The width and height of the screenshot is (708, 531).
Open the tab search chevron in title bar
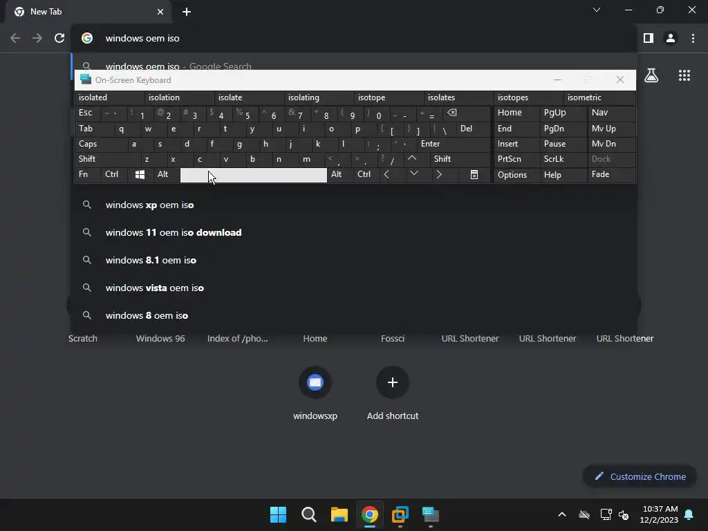[x=597, y=10]
